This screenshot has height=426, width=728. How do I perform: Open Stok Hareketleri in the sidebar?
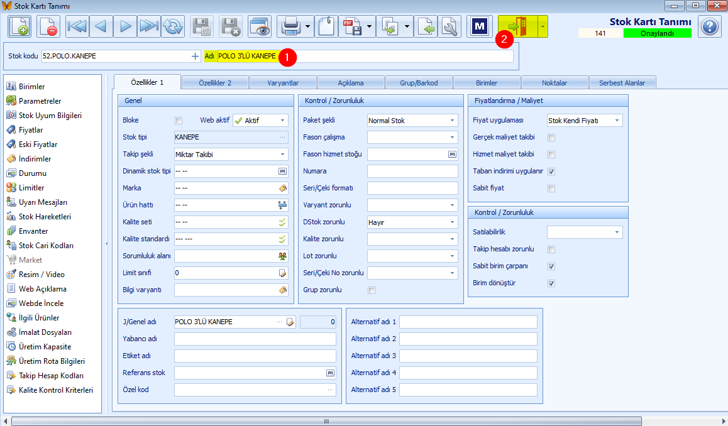click(x=45, y=217)
